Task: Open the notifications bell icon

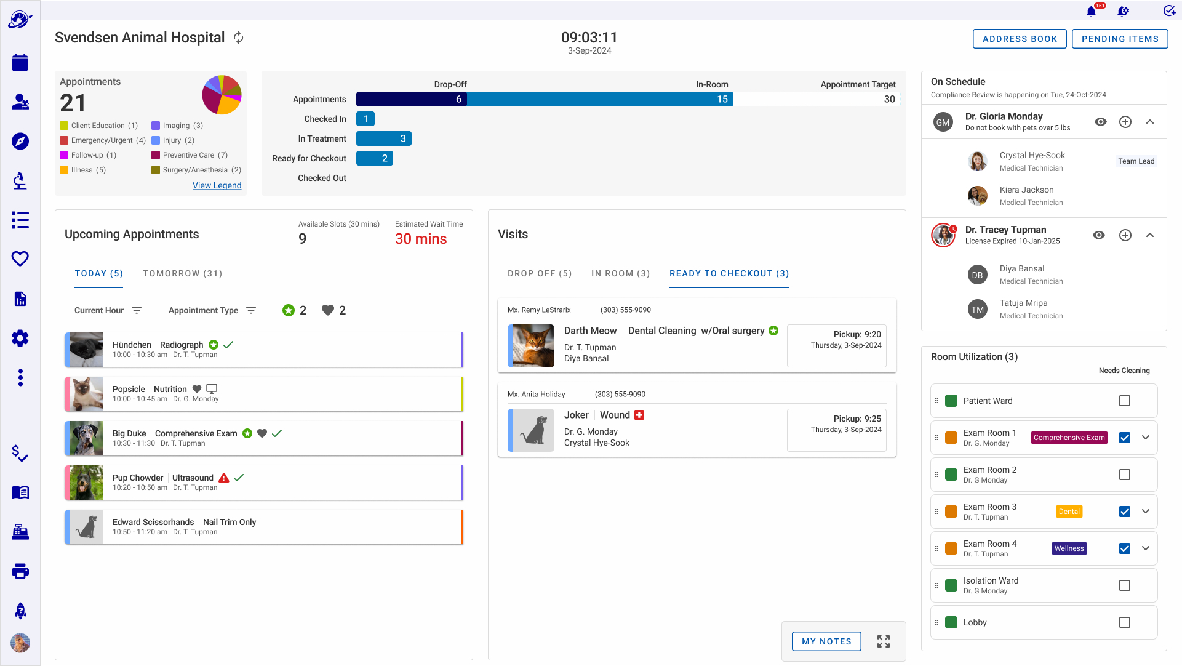Action: 1091,11
